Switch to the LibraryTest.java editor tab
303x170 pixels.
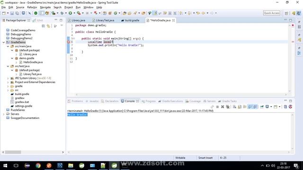(105, 20)
